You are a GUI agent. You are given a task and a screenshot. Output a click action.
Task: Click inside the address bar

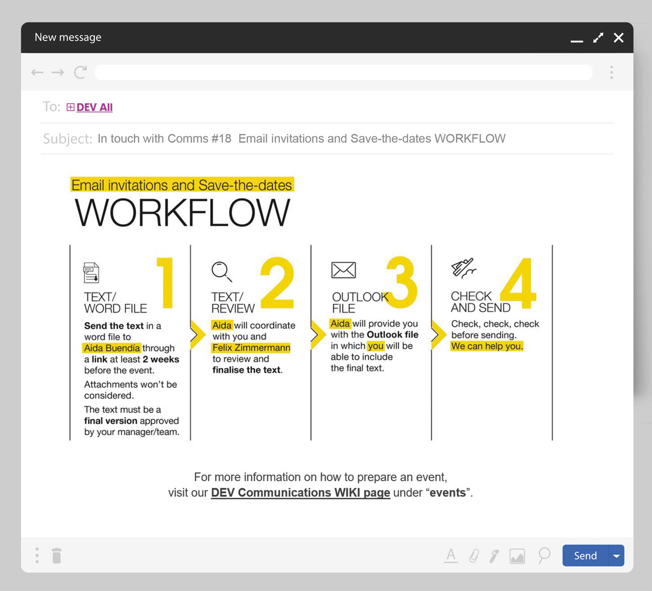point(344,72)
